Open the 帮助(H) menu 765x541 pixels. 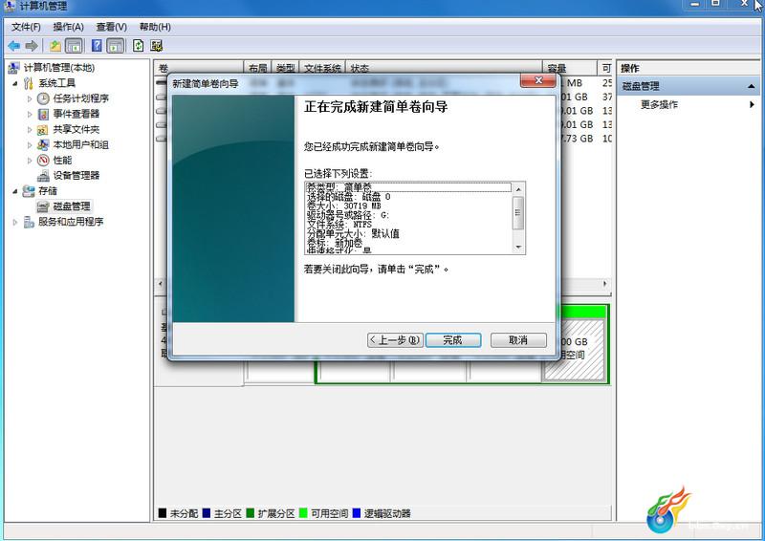pyautogui.click(x=155, y=27)
